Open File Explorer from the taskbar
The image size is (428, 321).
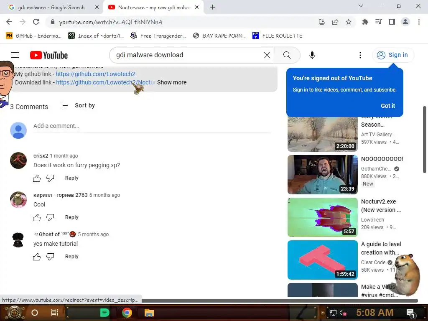tap(149, 313)
